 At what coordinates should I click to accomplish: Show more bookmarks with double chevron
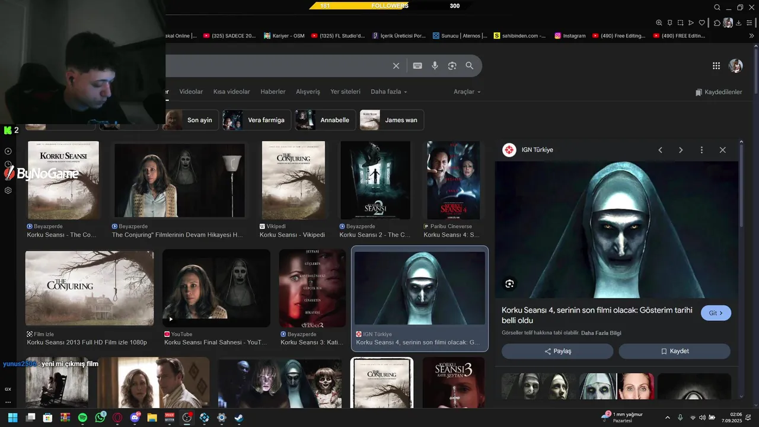click(x=752, y=36)
